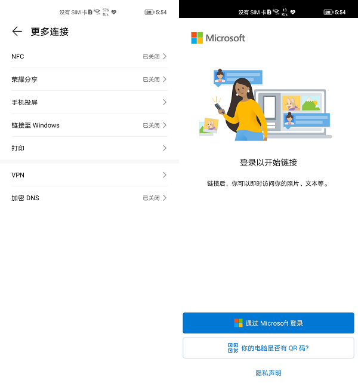Expand the VPN chevron arrow
Viewport: 358px width, 389px height.
click(x=164, y=175)
